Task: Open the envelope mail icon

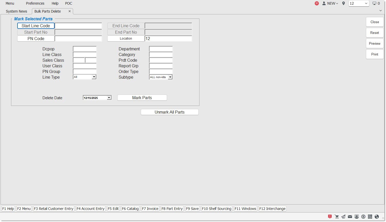Action: (x=350, y=217)
